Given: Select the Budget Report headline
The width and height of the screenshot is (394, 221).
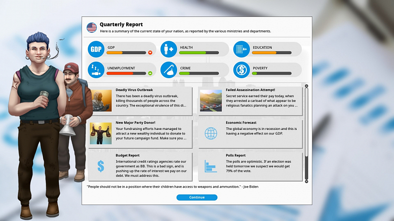Looking at the screenshot, I should point(127,155).
